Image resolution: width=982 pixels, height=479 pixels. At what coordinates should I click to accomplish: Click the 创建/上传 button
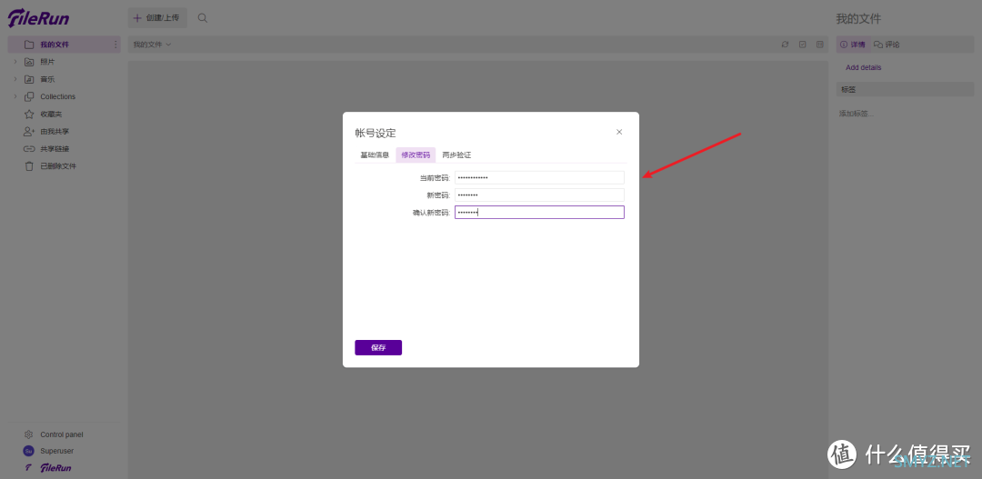[x=157, y=18]
